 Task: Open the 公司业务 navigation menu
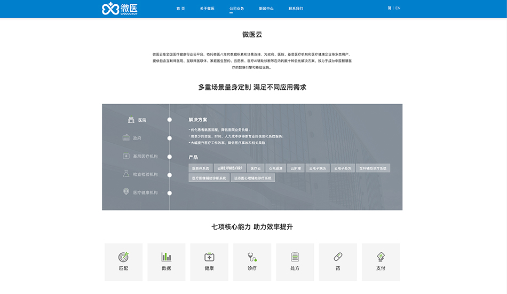pos(236,9)
